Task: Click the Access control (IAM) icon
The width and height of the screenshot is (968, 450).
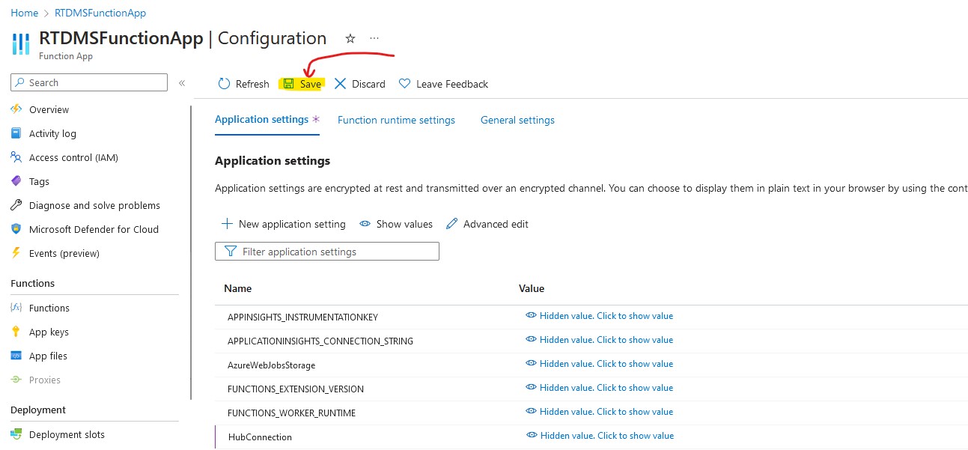Action: tap(16, 157)
